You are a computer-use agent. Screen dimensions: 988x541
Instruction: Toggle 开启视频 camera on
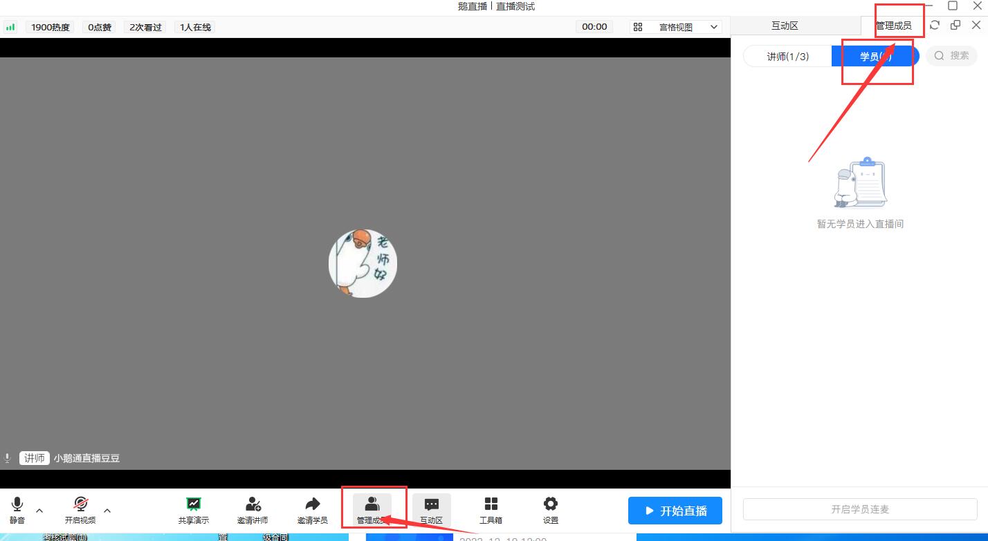(80, 510)
